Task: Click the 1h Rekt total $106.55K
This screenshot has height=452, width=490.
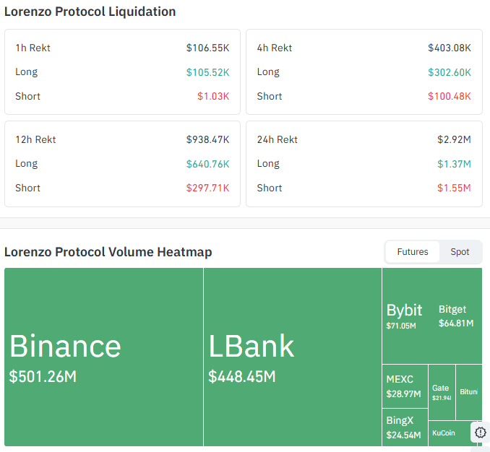Action: coord(208,48)
